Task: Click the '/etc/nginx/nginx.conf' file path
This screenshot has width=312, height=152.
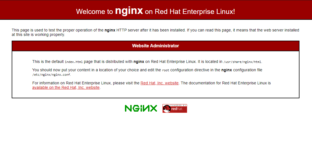Action: pyautogui.click(x=51, y=75)
